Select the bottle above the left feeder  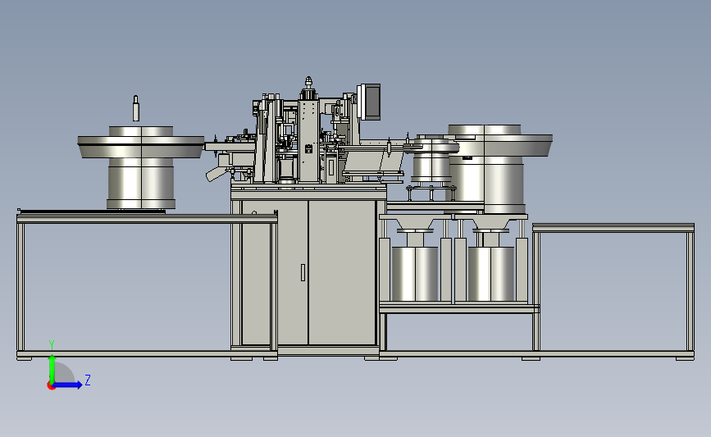tap(135, 108)
